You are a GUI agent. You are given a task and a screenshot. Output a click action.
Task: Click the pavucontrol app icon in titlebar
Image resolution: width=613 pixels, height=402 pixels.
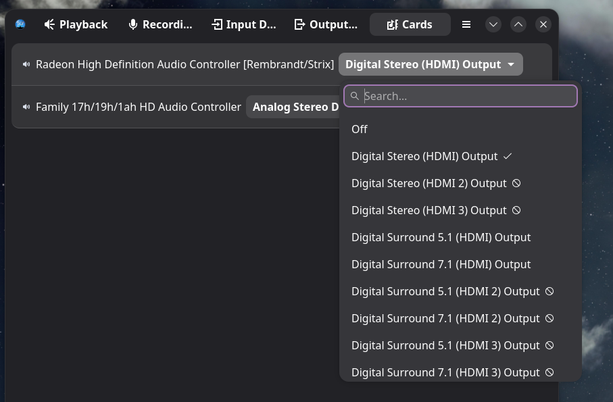(20, 24)
